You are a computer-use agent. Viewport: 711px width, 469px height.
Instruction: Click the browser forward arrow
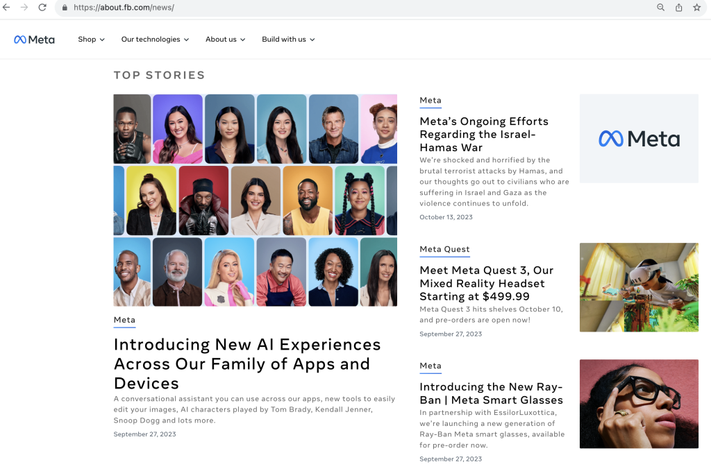[24, 8]
